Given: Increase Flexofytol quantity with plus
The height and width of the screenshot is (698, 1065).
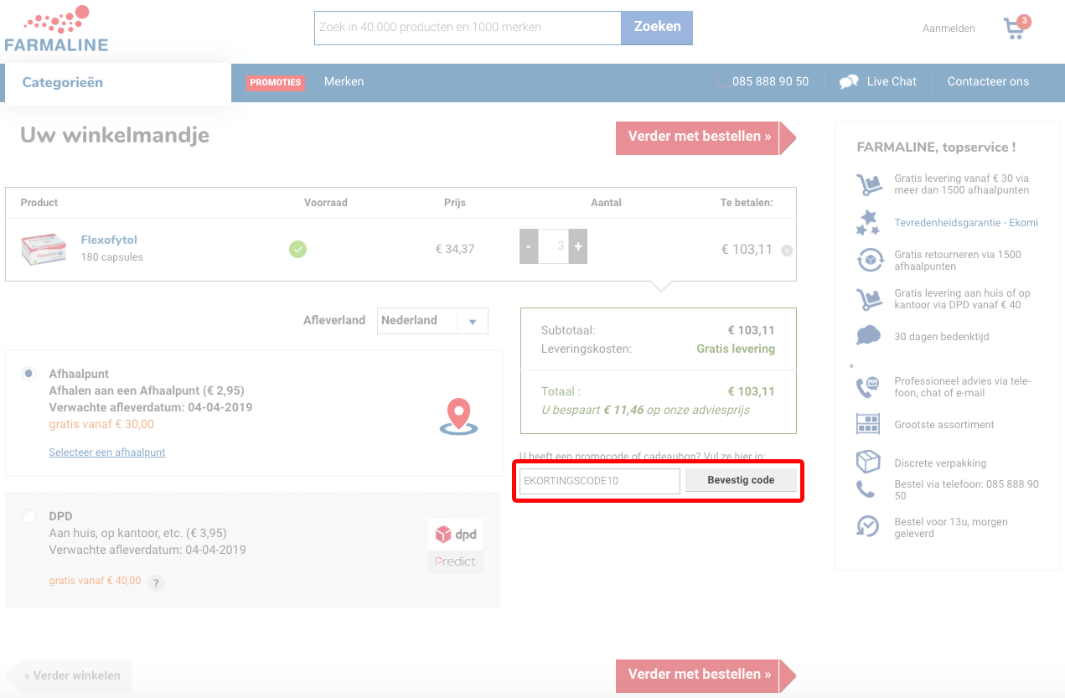Looking at the screenshot, I should (x=578, y=246).
